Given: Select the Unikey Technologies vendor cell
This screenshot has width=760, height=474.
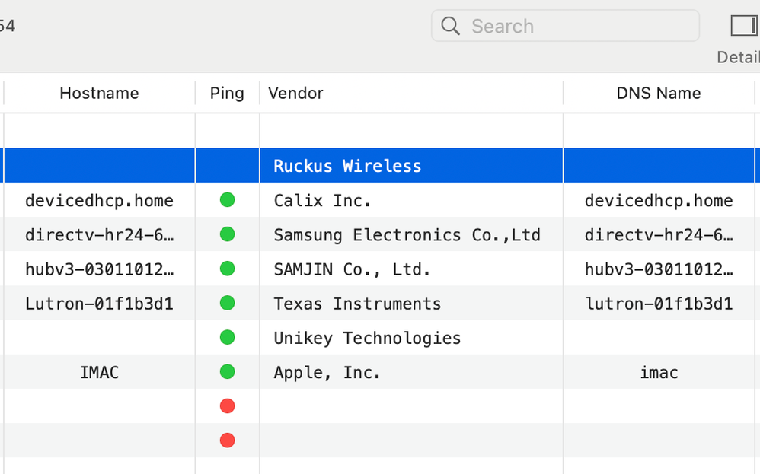Looking at the screenshot, I should [x=367, y=338].
